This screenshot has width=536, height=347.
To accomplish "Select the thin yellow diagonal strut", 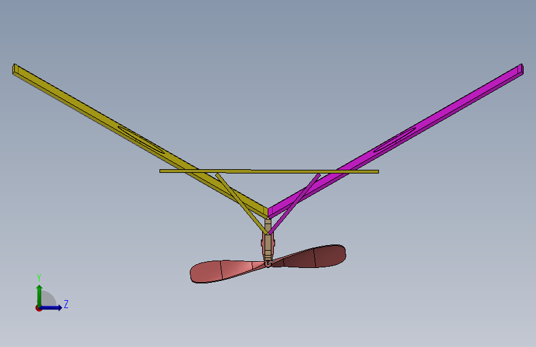I will tap(241, 204).
